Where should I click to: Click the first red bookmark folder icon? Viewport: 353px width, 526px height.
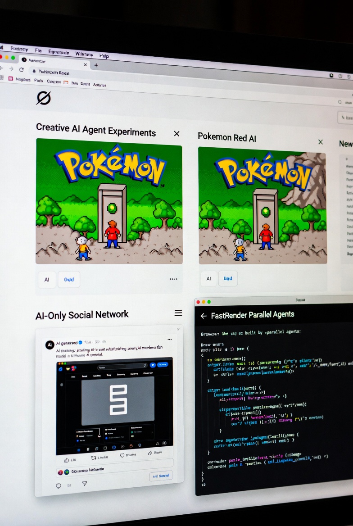(x=11, y=78)
